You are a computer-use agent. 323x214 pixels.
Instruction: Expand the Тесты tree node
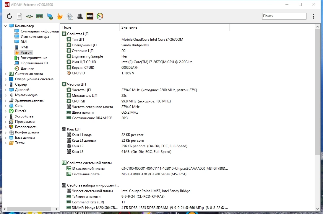coord(6,143)
